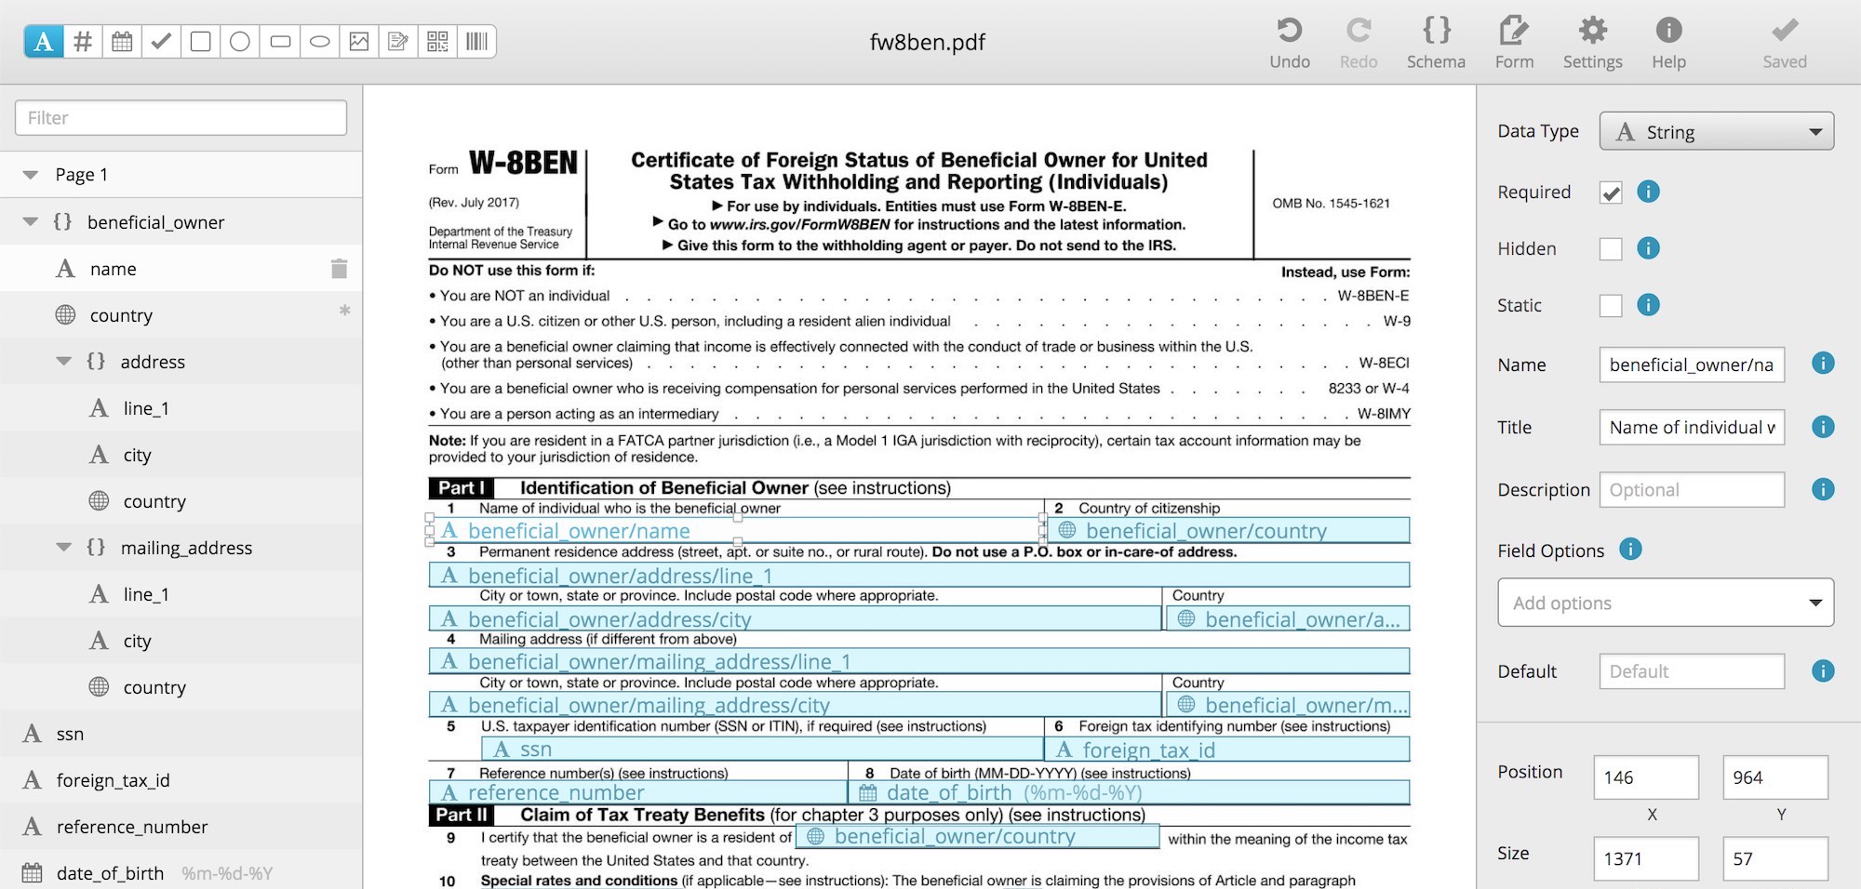Select the QR code field tool

pyautogui.click(x=437, y=41)
